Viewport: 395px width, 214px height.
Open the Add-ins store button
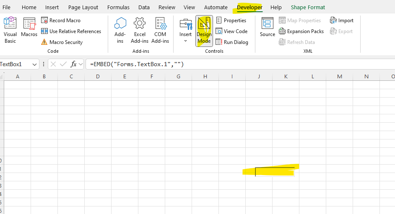point(120,30)
